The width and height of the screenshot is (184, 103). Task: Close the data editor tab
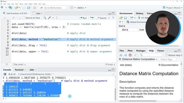click(x=42, y=13)
